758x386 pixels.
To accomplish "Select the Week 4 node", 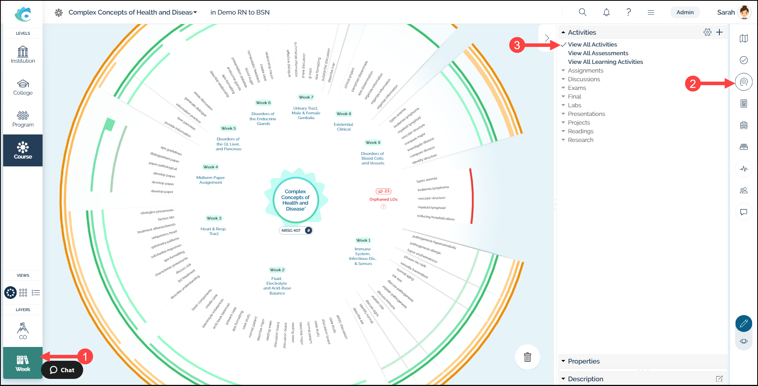I will coord(210,167).
